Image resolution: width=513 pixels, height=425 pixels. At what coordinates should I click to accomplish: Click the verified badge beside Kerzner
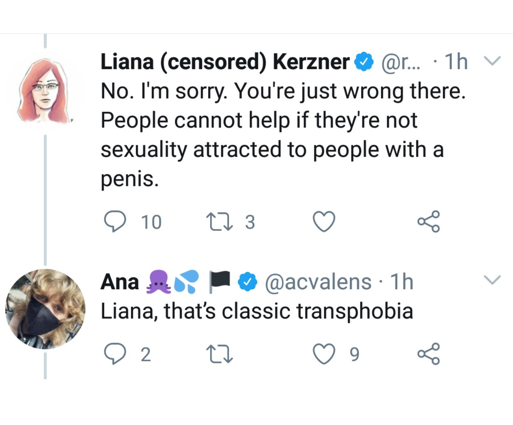coord(364,62)
